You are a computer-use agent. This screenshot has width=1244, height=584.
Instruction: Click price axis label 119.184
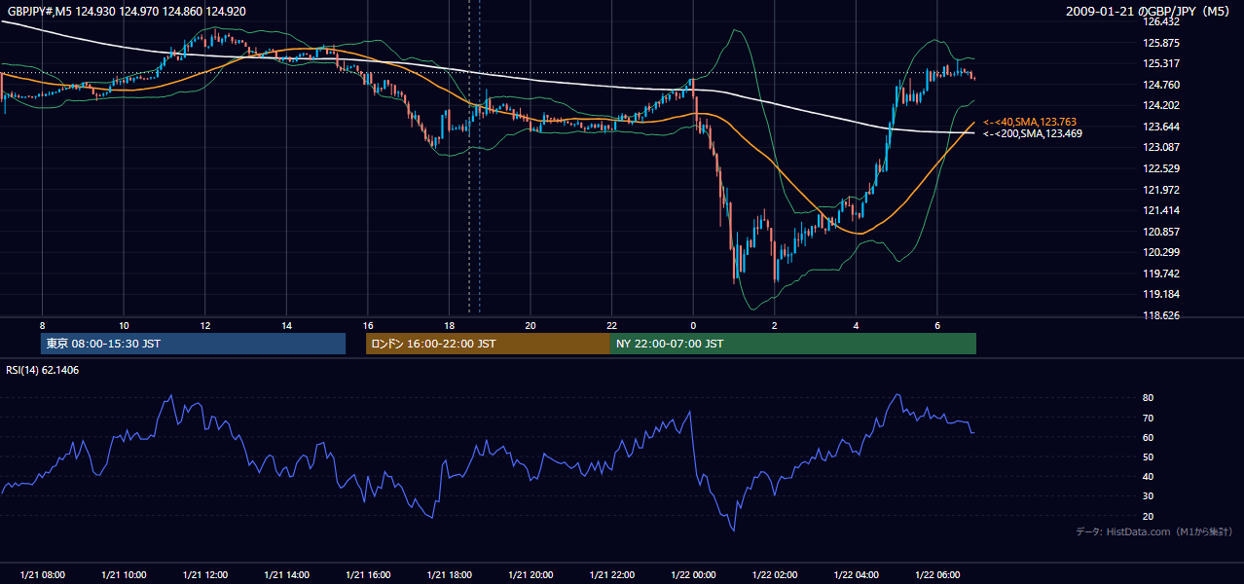pyautogui.click(x=1161, y=294)
